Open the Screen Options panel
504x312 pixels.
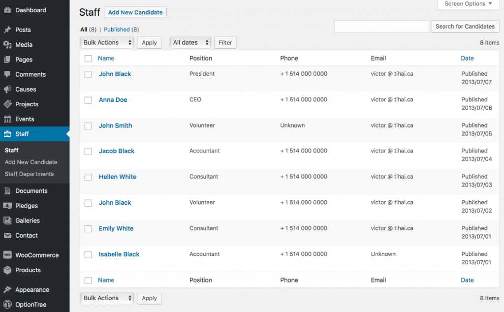(x=467, y=4)
